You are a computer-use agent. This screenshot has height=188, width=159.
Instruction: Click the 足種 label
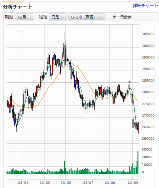tap(43, 17)
